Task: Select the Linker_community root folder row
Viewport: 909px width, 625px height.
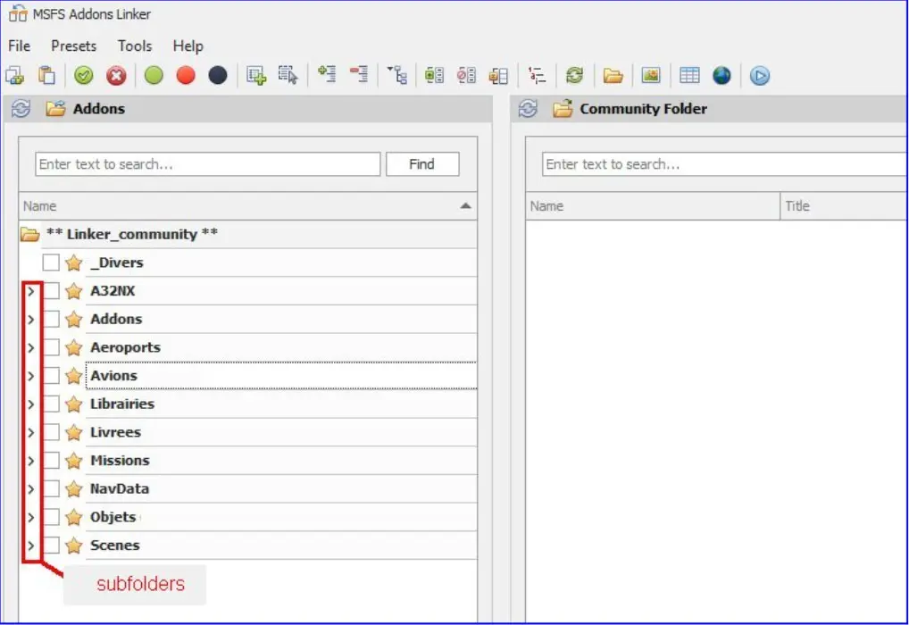Action: (247, 234)
